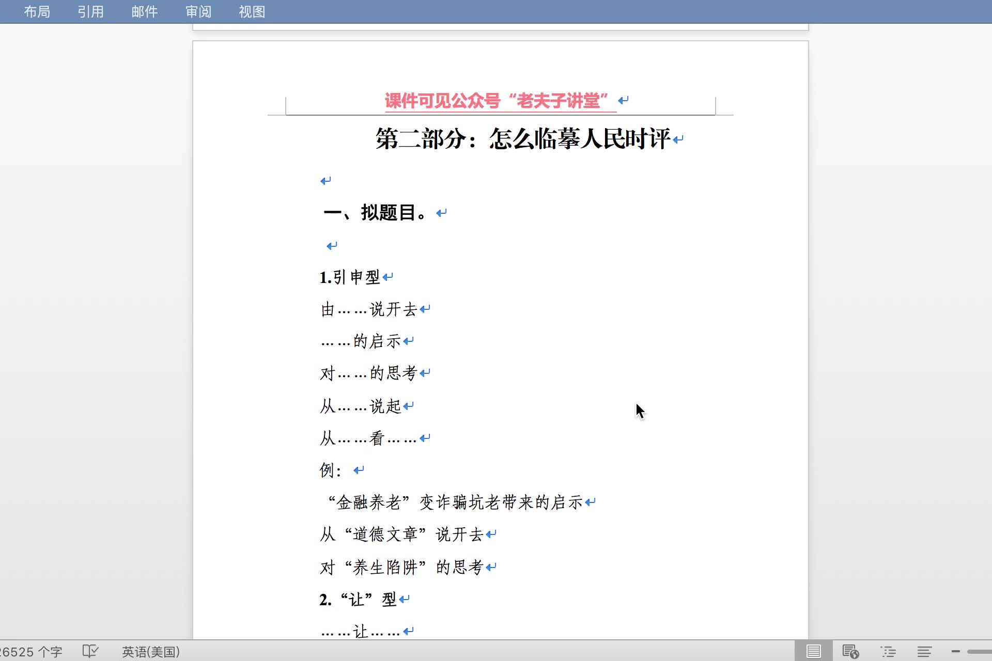This screenshot has width=992, height=661.
Task: Click the line 由……说开去
Action: (369, 309)
